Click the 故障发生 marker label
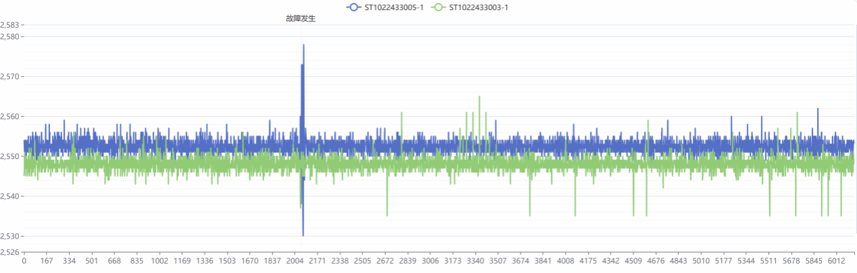This screenshot has height=273, width=857. point(301,19)
